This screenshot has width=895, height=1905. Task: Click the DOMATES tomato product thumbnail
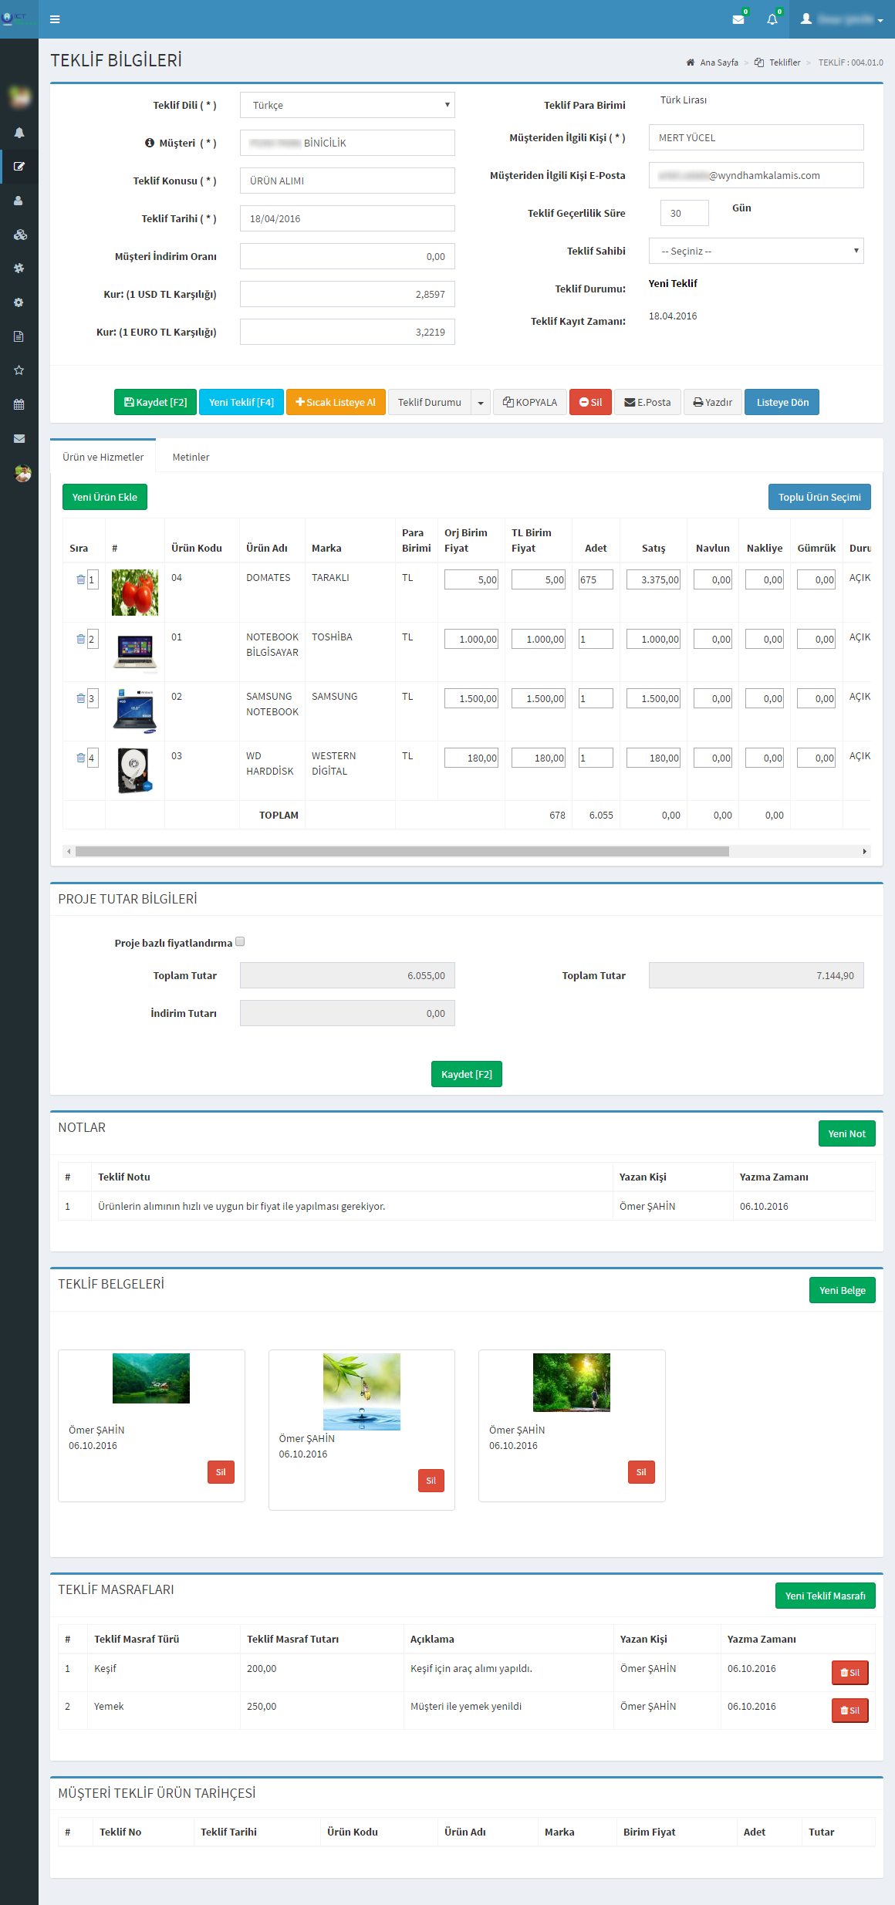click(135, 593)
